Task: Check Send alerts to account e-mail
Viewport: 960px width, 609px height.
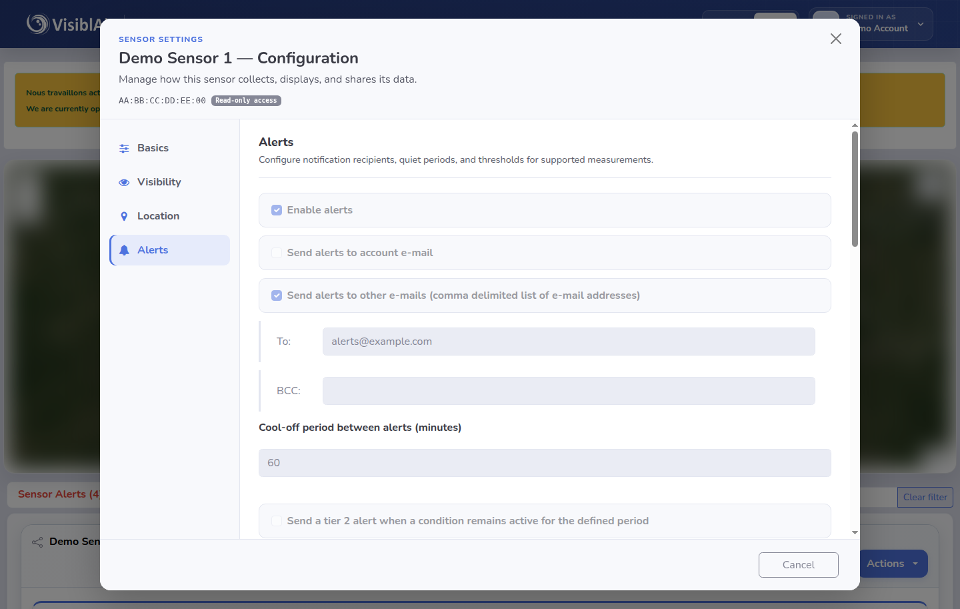Action: coord(277,253)
